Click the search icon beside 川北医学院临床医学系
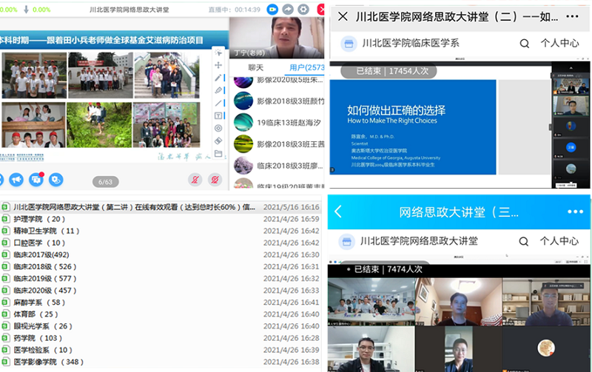 [x=524, y=44]
